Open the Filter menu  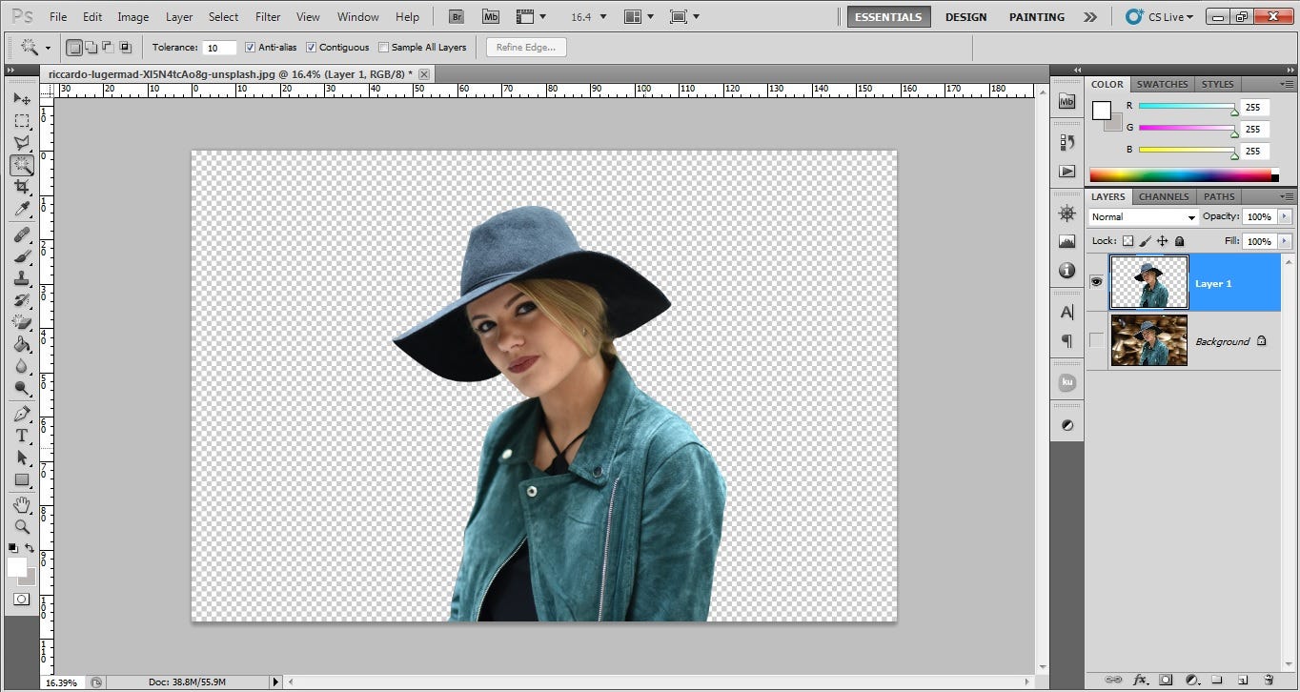[x=267, y=16]
